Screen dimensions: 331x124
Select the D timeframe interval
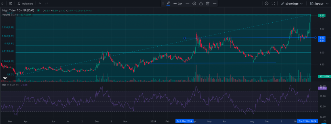click(2, 4)
